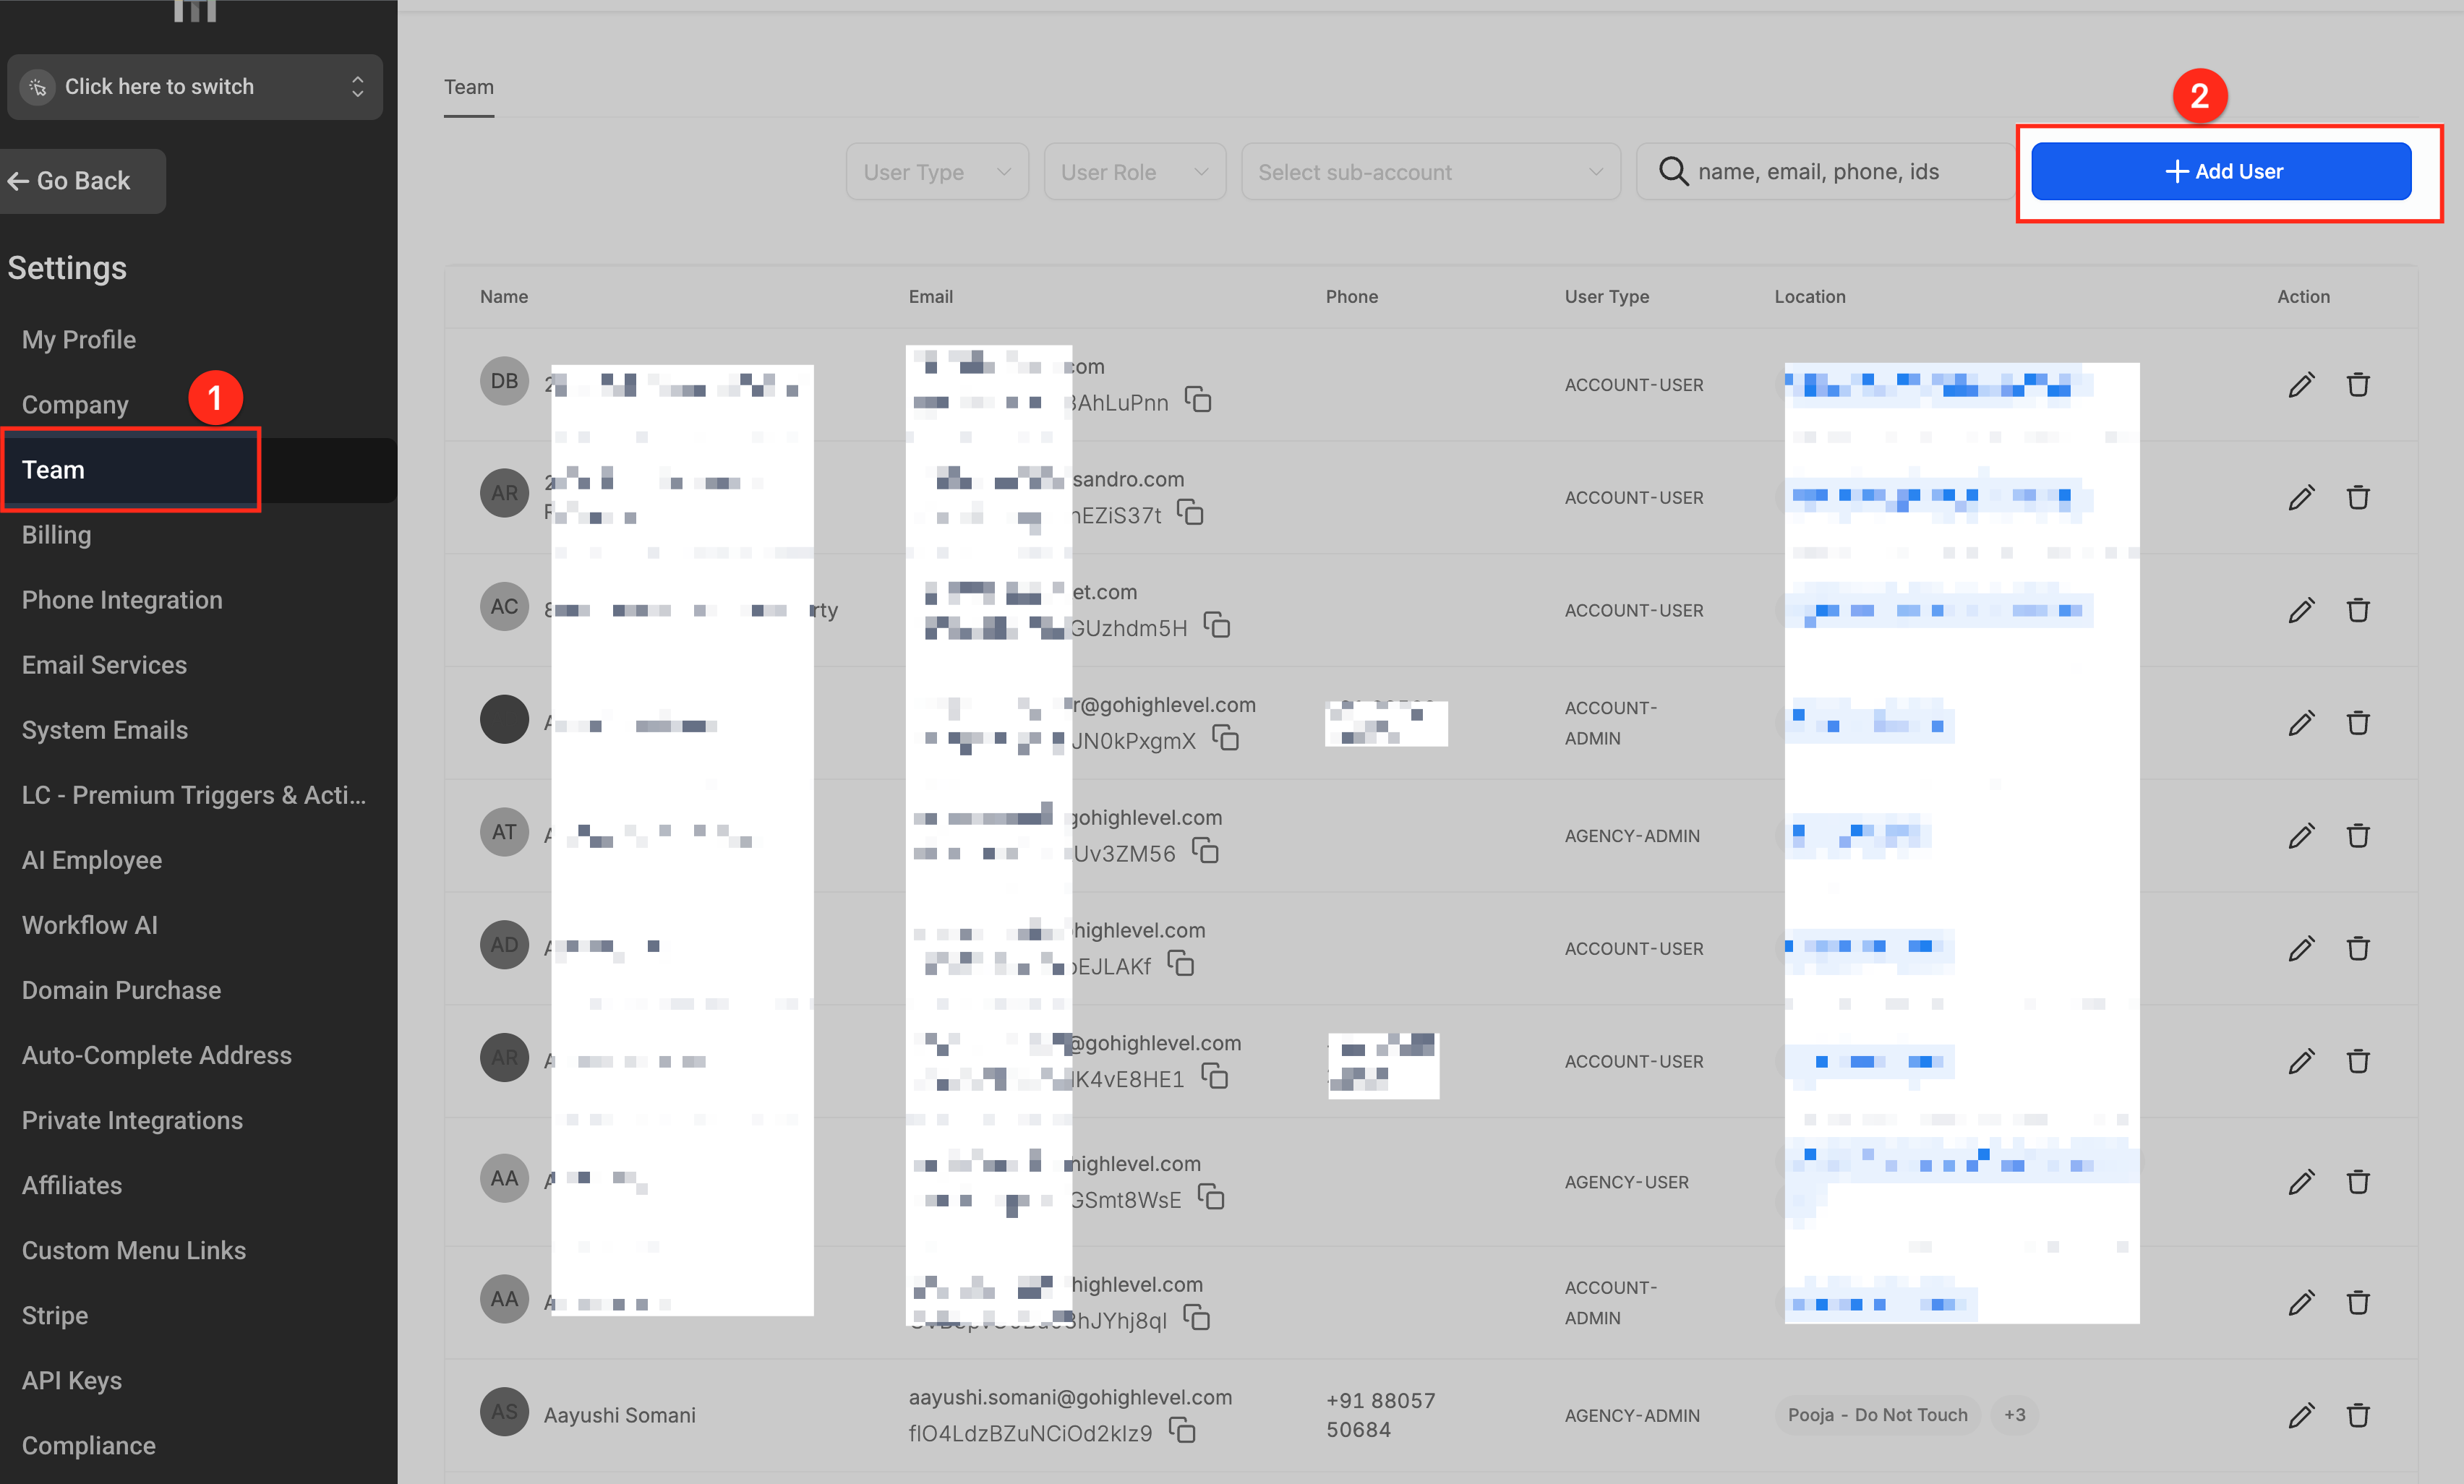Image resolution: width=2464 pixels, height=1484 pixels.
Task: Open Billing settings in sidebar
Action: (57, 535)
